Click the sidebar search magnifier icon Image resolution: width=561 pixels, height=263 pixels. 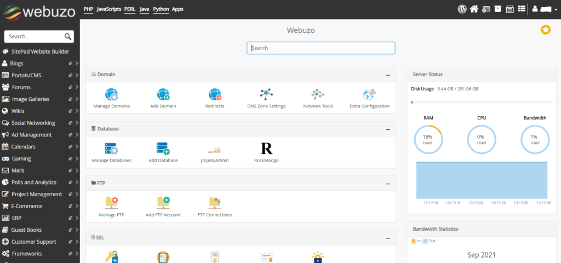68,37
